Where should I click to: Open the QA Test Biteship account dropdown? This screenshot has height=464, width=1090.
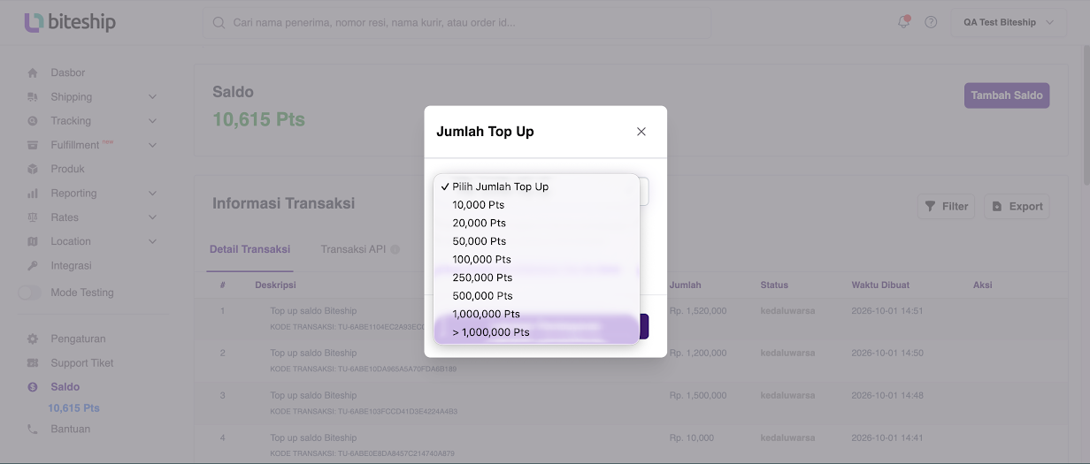(1009, 22)
